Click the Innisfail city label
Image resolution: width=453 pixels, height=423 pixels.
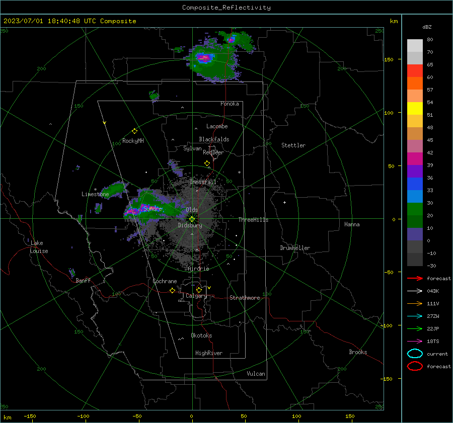(x=203, y=182)
